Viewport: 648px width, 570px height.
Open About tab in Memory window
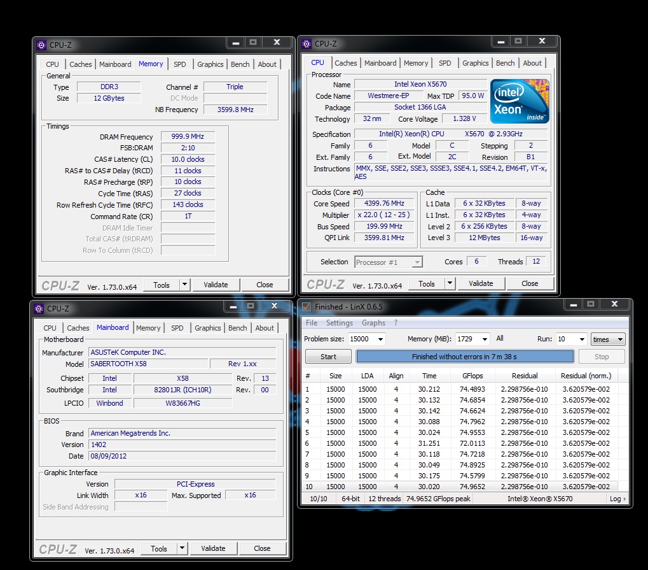click(267, 64)
